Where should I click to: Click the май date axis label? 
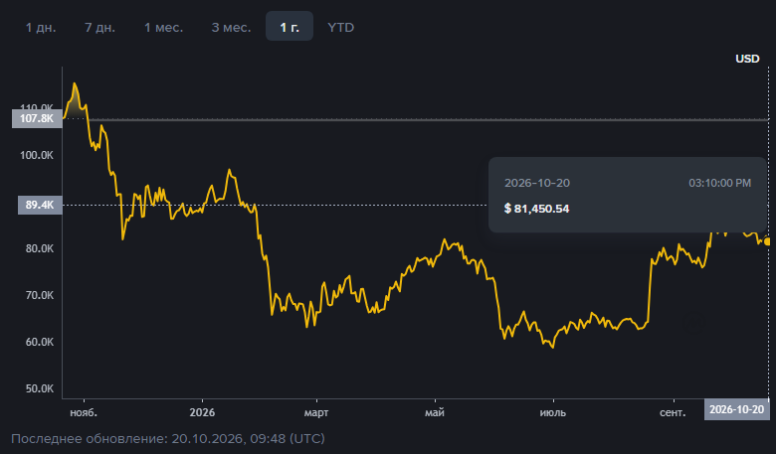[x=435, y=412]
